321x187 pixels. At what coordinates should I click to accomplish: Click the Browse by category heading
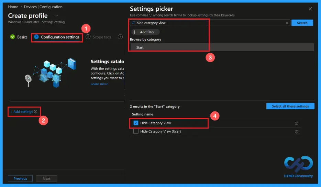145,39
